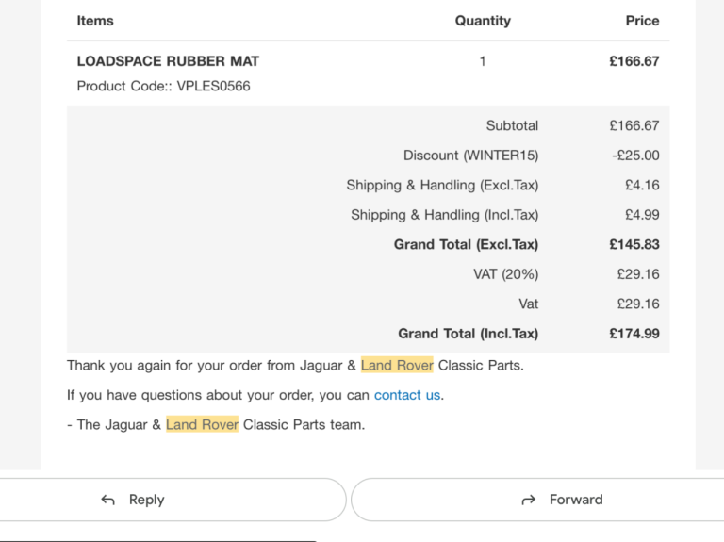Click the Price column header
The height and width of the screenshot is (542, 724).
(x=642, y=21)
